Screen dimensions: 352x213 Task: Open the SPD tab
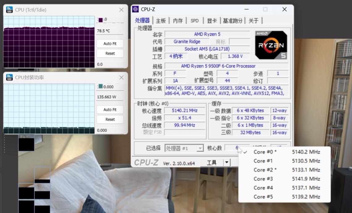tap(195, 20)
